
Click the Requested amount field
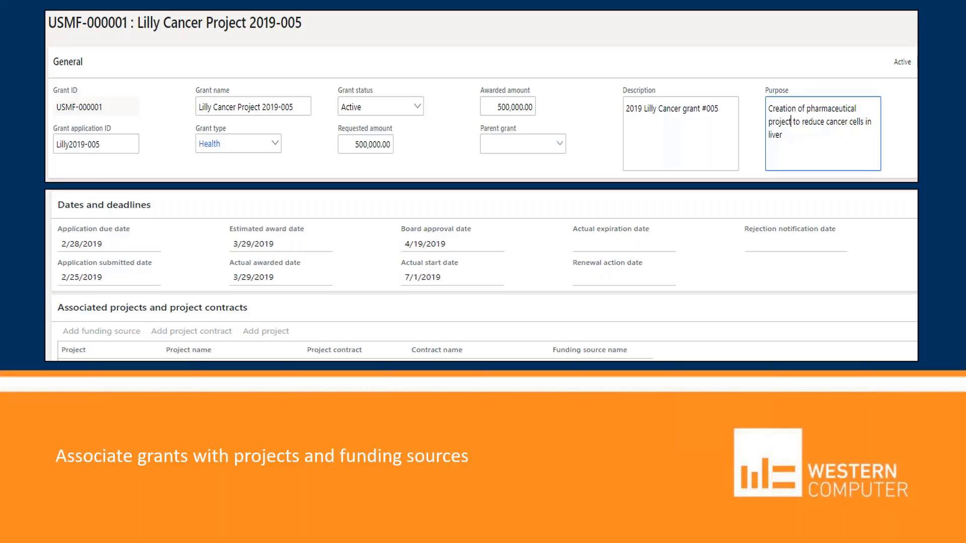pyautogui.click(x=365, y=144)
